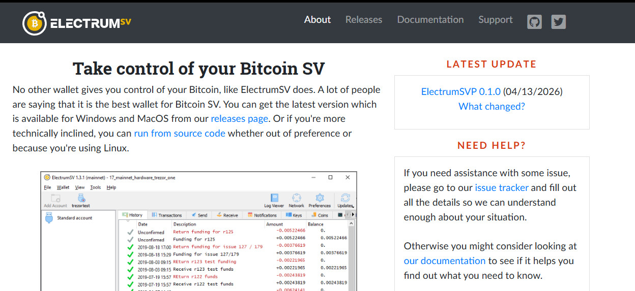635x291 pixels.
Task: Click the 'LATEST UPDATE' heading
Action: click(x=492, y=64)
